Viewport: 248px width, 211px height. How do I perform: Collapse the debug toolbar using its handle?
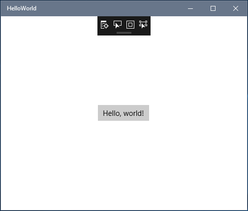point(124,33)
